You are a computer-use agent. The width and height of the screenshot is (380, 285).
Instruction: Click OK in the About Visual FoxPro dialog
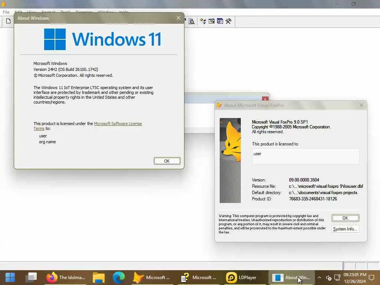[x=345, y=218]
